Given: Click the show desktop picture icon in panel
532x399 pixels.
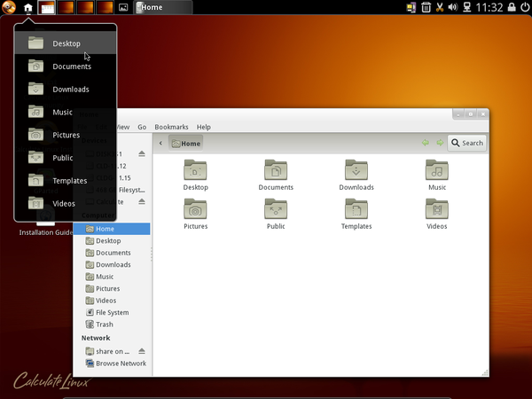Looking at the screenshot, I should (123, 7).
